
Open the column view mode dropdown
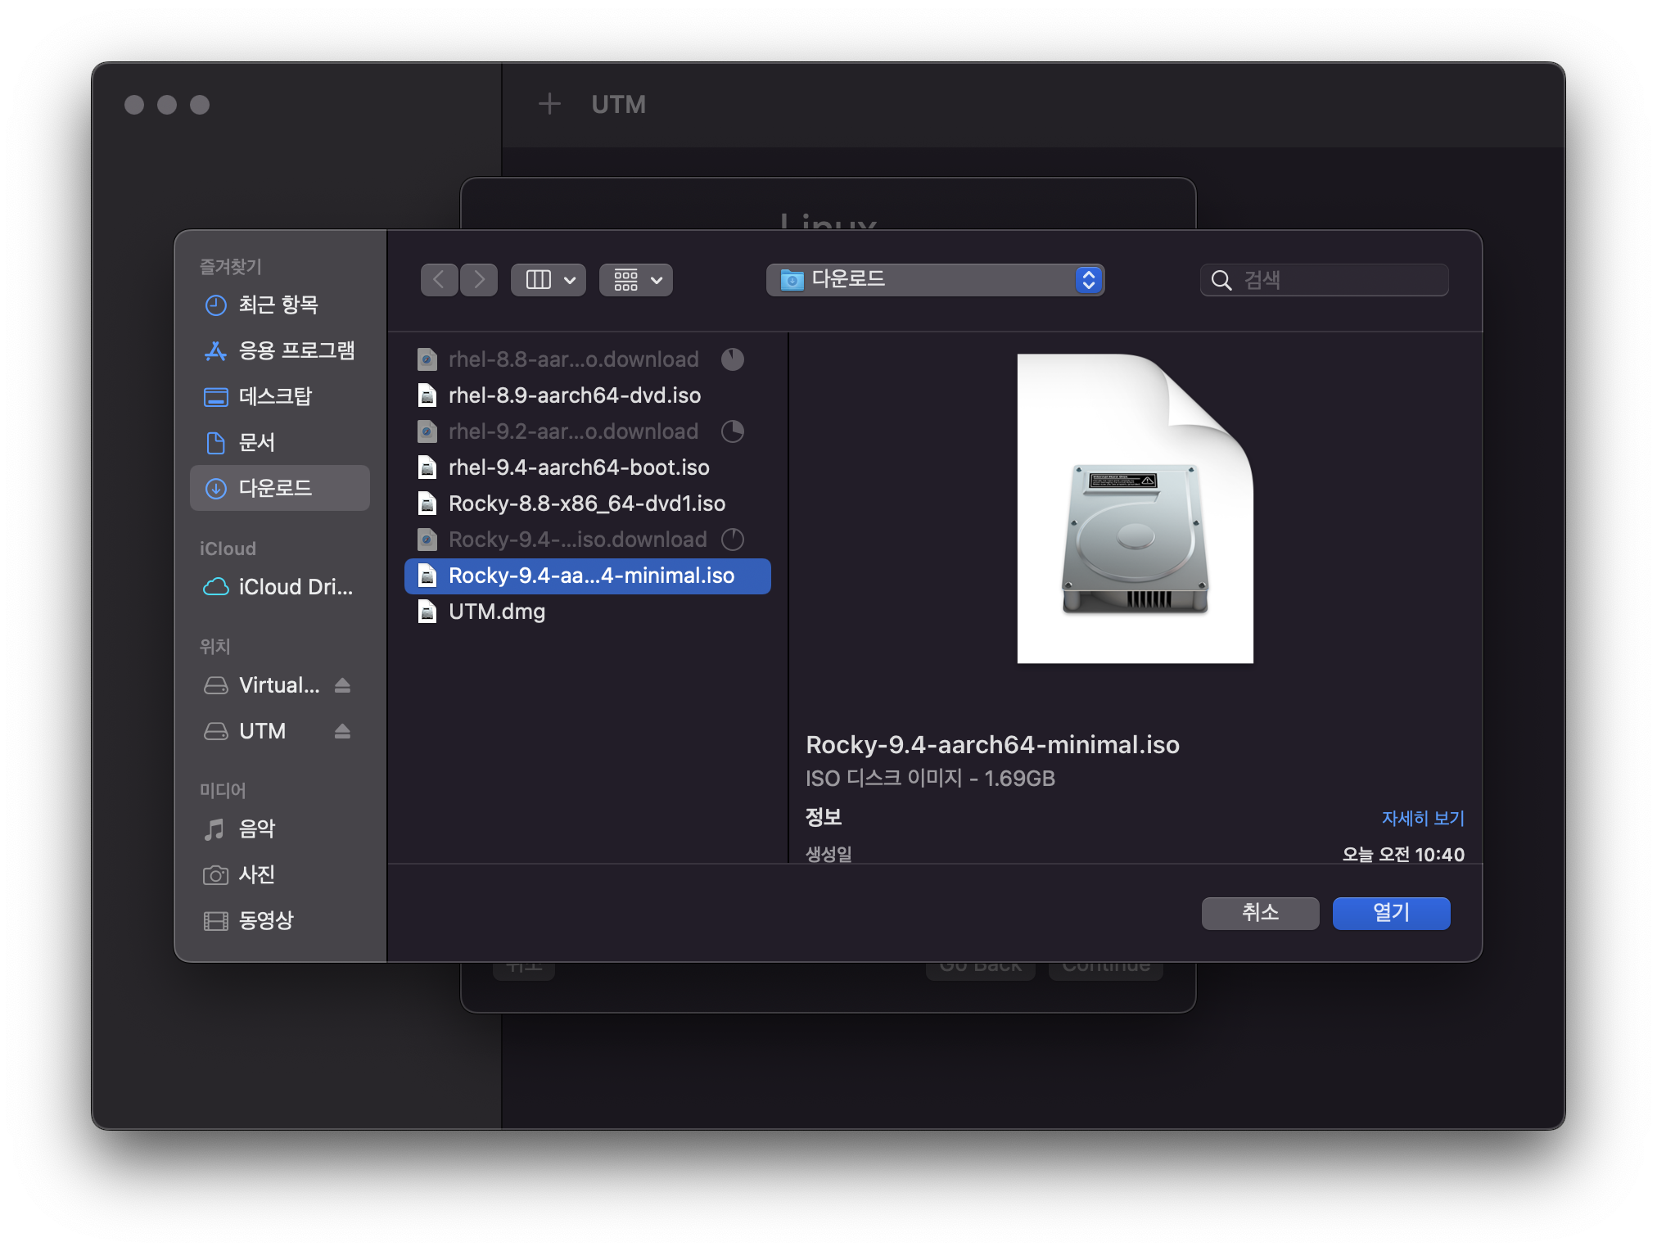(x=549, y=280)
